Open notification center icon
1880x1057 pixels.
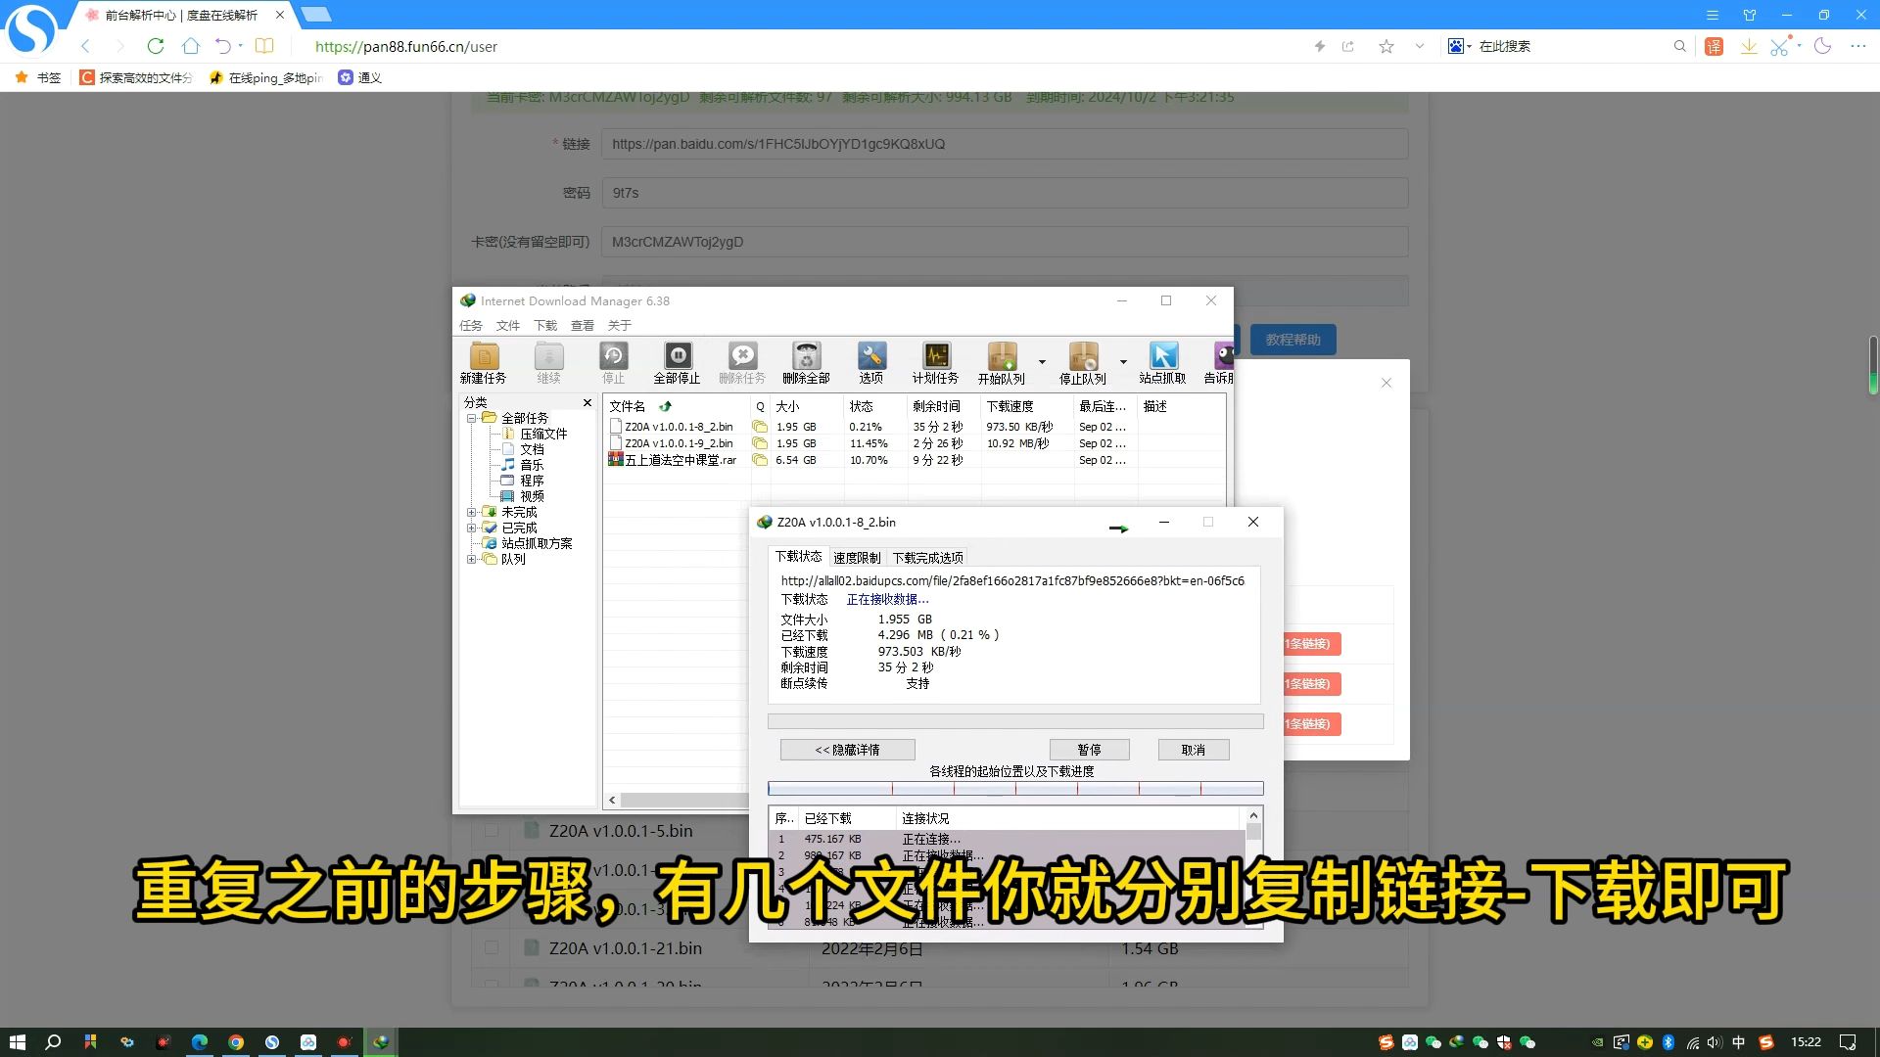coord(1848,1042)
